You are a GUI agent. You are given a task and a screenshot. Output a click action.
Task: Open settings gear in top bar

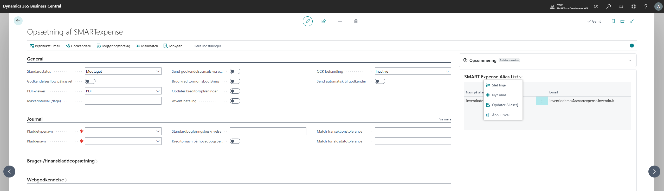pos(633,6)
